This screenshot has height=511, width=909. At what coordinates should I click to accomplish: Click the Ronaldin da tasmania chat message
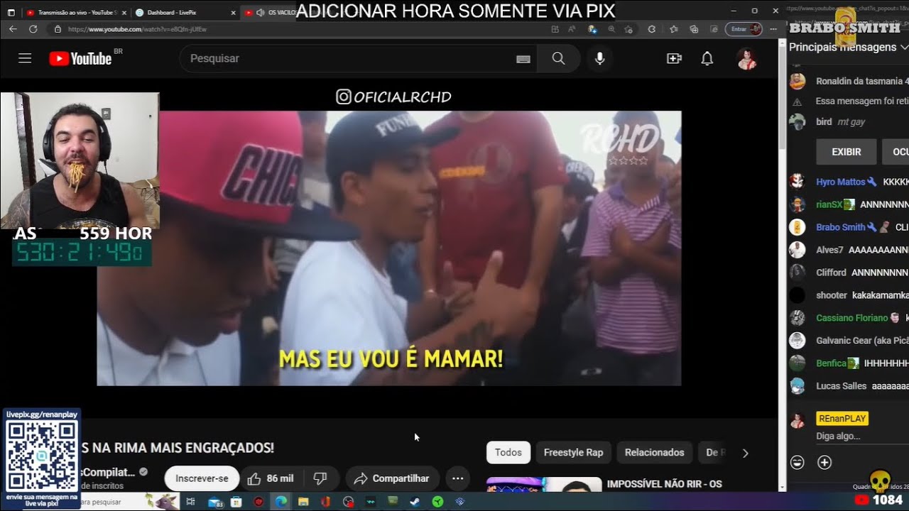849,81
